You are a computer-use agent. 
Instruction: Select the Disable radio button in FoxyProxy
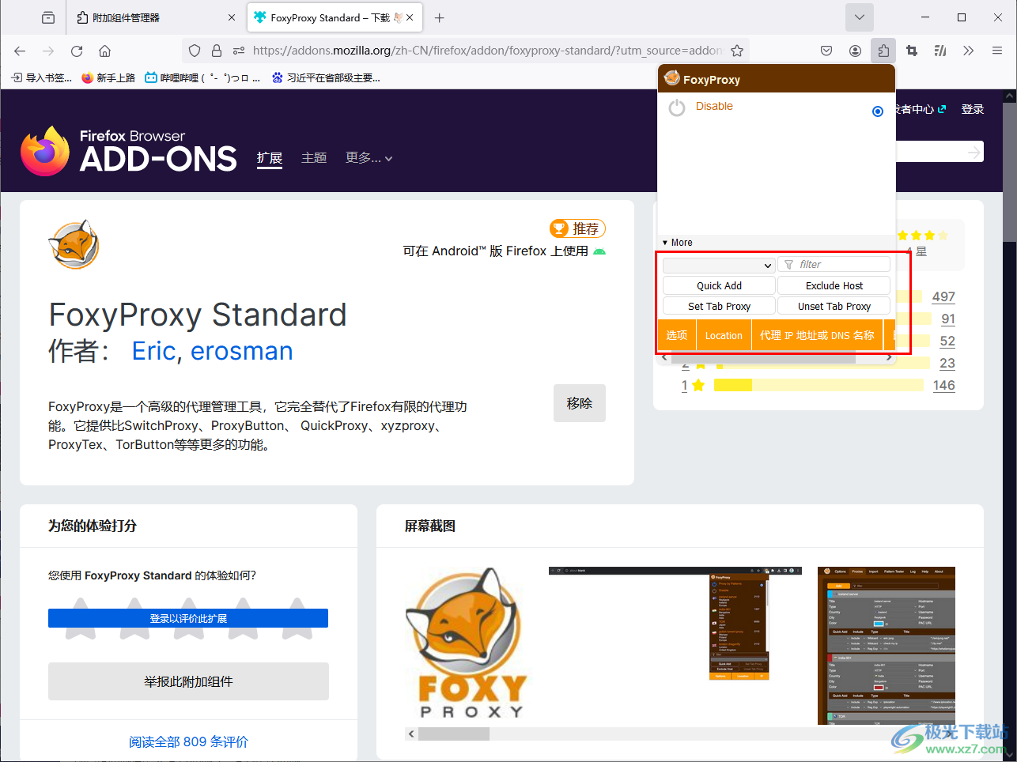pyautogui.click(x=877, y=111)
